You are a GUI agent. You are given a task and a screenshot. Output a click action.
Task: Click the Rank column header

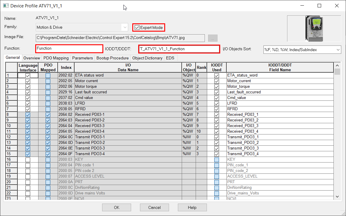pyautogui.click(x=202, y=68)
